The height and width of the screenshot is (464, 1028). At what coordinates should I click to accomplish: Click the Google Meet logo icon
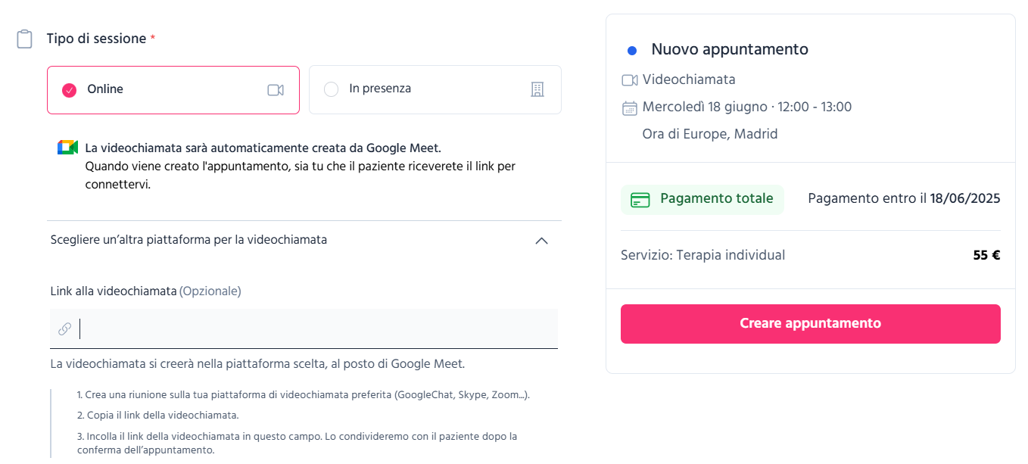tap(68, 148)
